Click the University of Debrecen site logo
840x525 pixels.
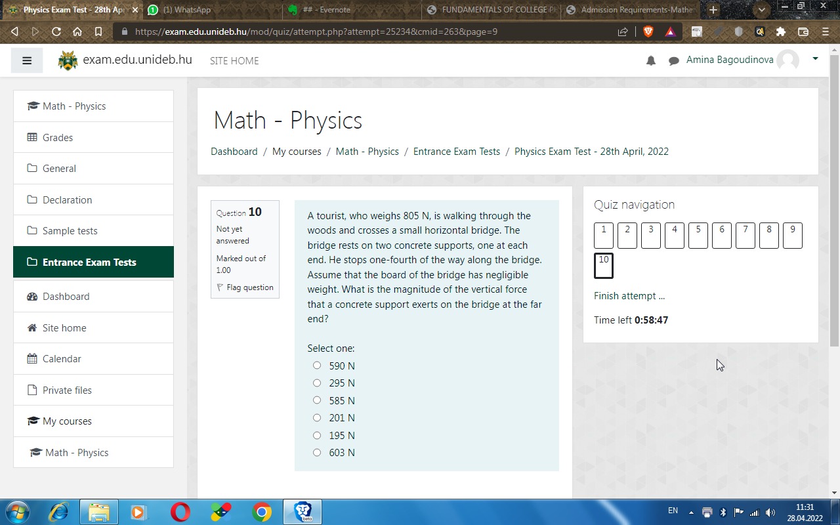coord(68,60)
